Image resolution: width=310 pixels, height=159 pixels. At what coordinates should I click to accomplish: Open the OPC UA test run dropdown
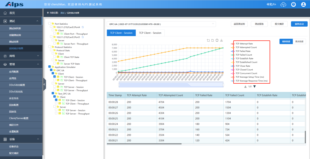pyautogui.click(x=161, y=24)
